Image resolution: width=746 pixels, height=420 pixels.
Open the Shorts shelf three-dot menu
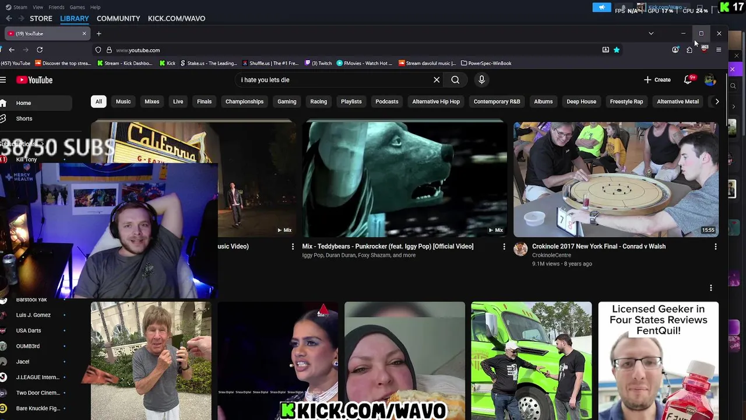pos(710,288)
